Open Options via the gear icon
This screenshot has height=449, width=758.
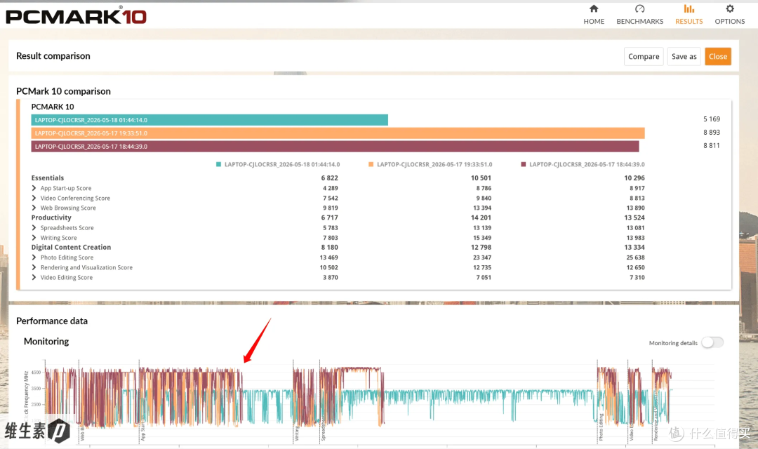point(729,8)
